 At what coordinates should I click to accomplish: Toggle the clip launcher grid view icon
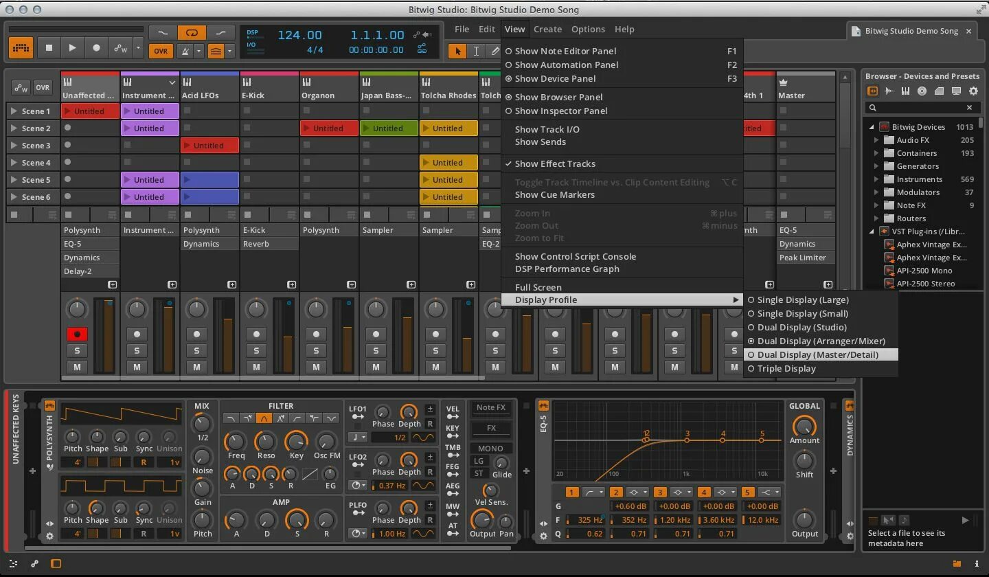click(x=21, y=48)
